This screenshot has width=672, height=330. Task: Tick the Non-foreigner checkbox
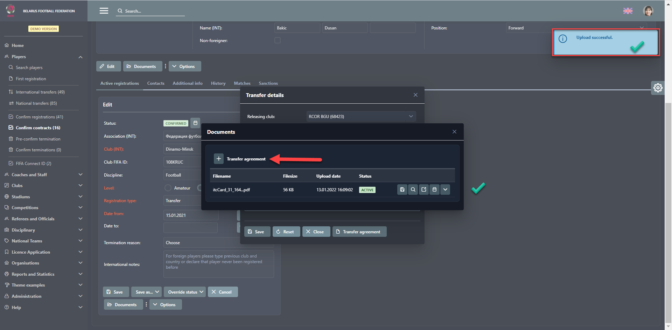(x=278, y=41)
